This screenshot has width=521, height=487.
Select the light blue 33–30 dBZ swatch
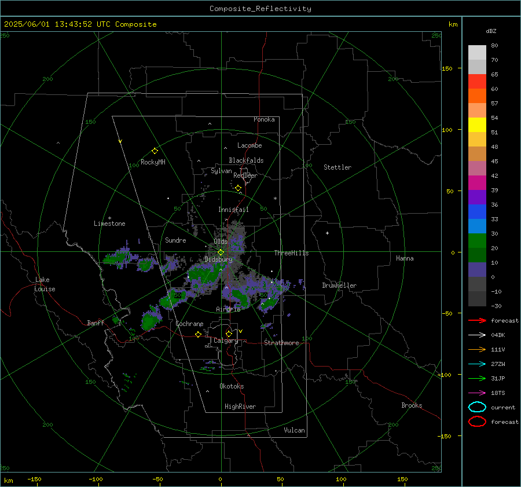[x=477, y=226]
